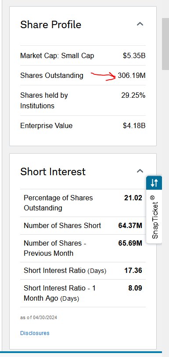Click the vertical scrollbar thumb
Viewport: 169px width, 357px height.
(165, 44)
